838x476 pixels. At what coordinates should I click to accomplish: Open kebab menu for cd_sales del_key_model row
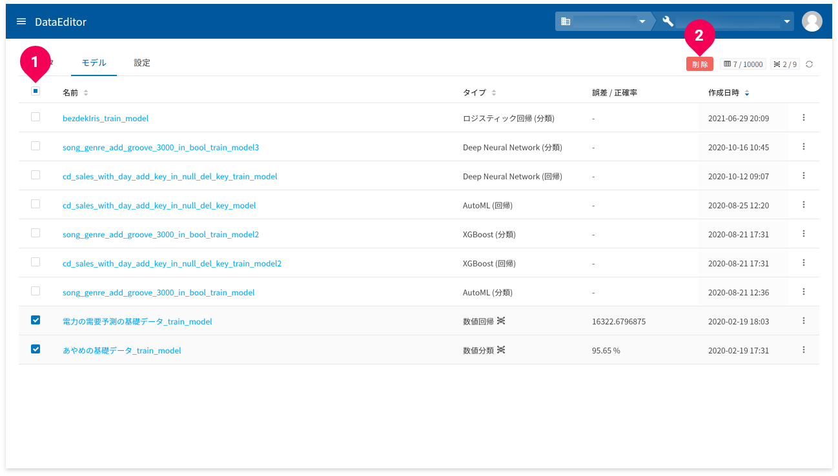804,204
